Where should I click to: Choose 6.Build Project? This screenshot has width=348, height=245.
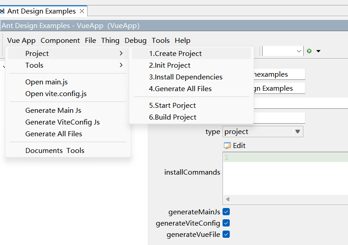[x=191, y=117]
